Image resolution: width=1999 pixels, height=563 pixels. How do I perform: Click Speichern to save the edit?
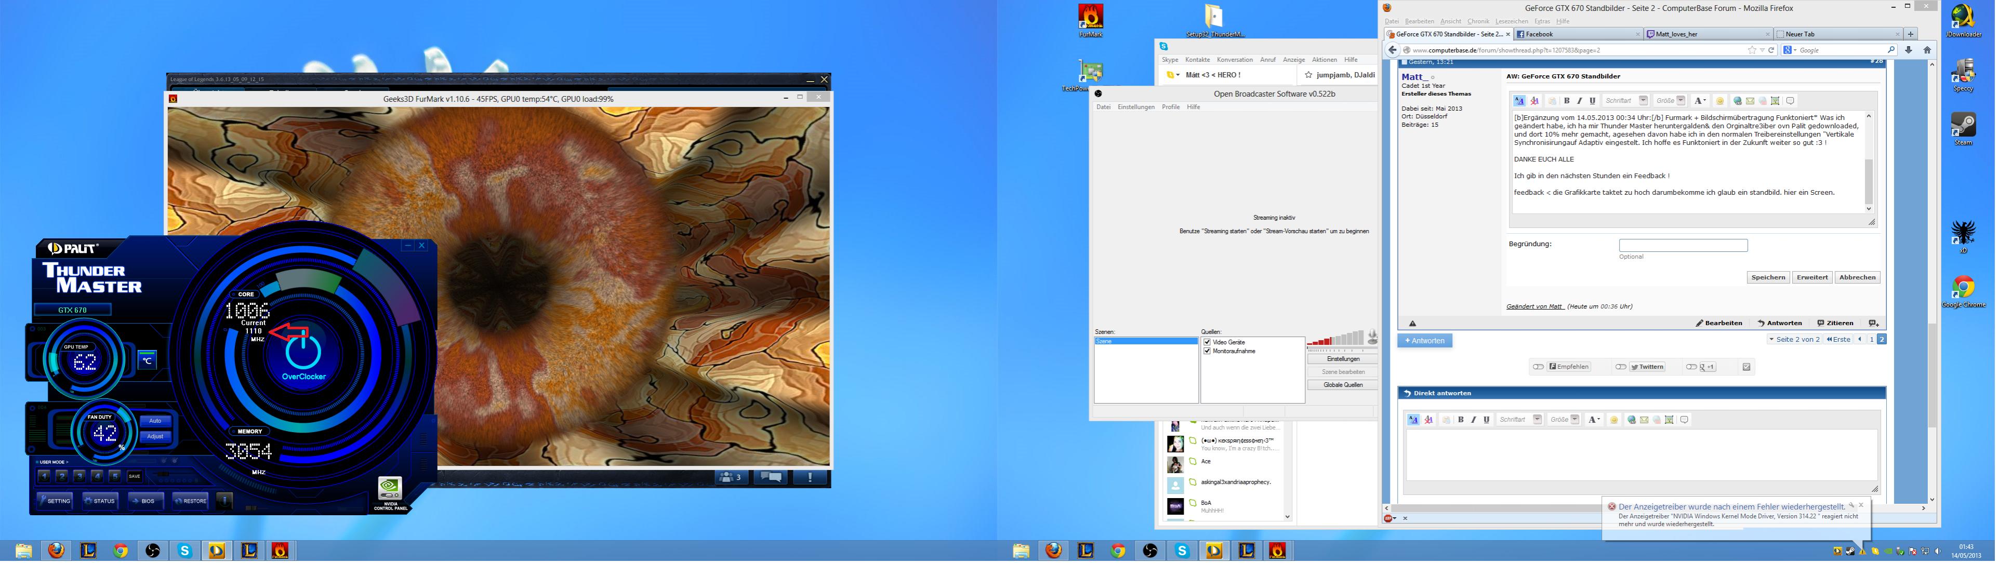pyautogui.click(x=1768, y=278)
